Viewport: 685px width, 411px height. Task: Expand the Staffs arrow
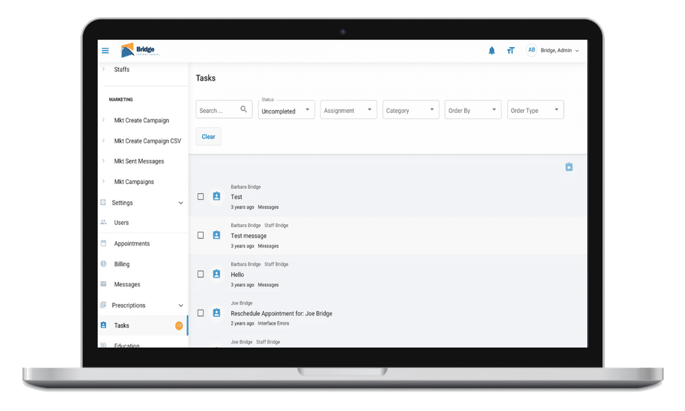pos(103,69)
